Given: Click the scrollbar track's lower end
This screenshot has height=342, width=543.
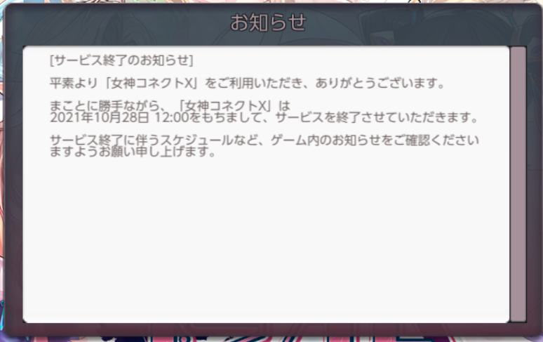Looking at the screenshot, I should (x=518, y=317).
